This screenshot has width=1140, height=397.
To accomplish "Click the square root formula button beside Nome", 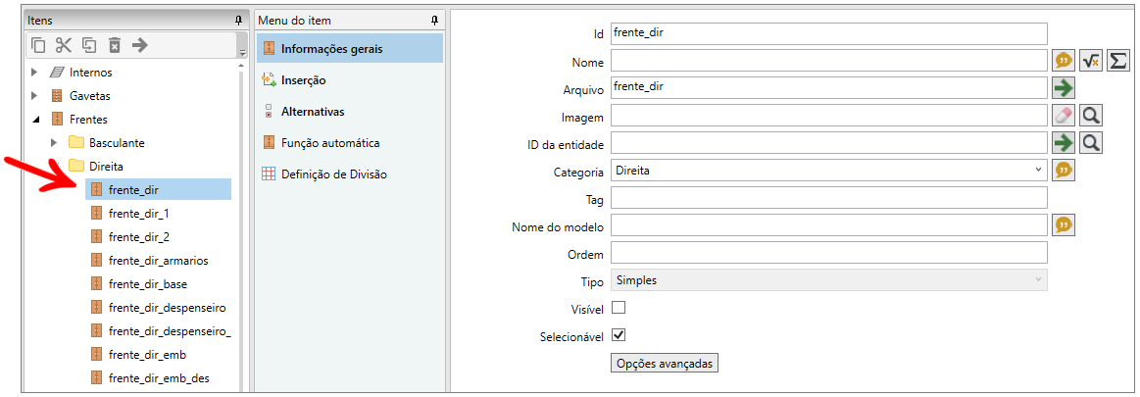I will [x=1091, y=61].
